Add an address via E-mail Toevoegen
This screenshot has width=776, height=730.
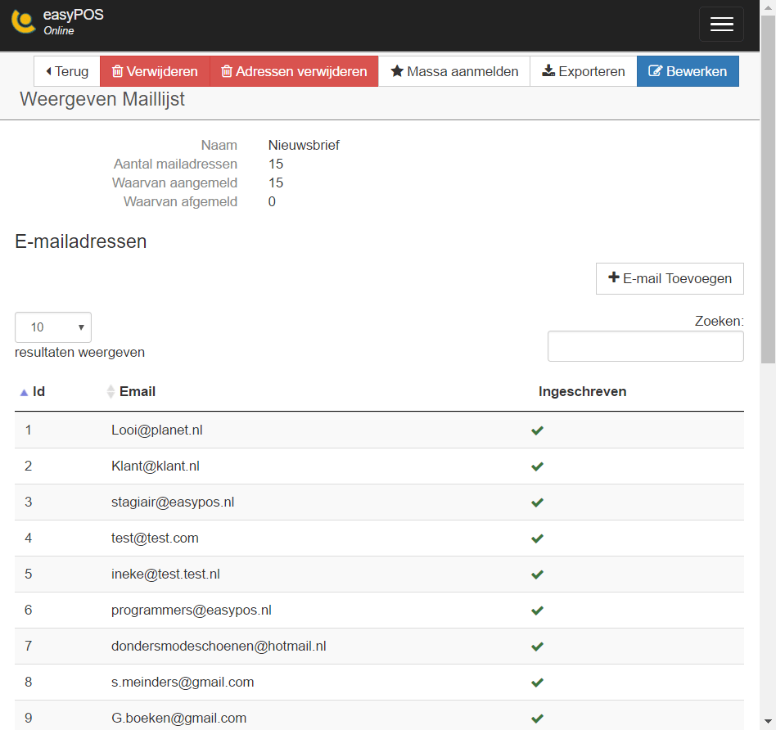tap(670, 278)
